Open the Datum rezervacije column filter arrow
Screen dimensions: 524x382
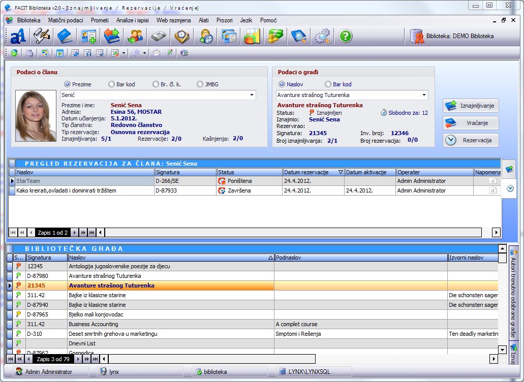[x=341, y=172]
